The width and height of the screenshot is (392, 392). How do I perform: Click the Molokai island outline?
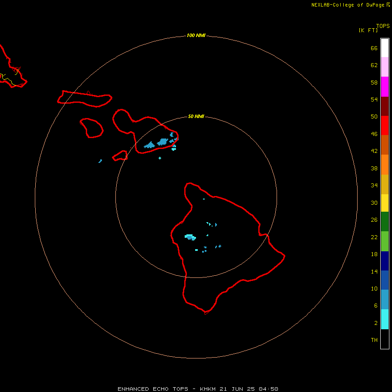pyautogui.click(x=85, y=99)
